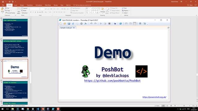Open the Layout dropdown

click(25, 8)
